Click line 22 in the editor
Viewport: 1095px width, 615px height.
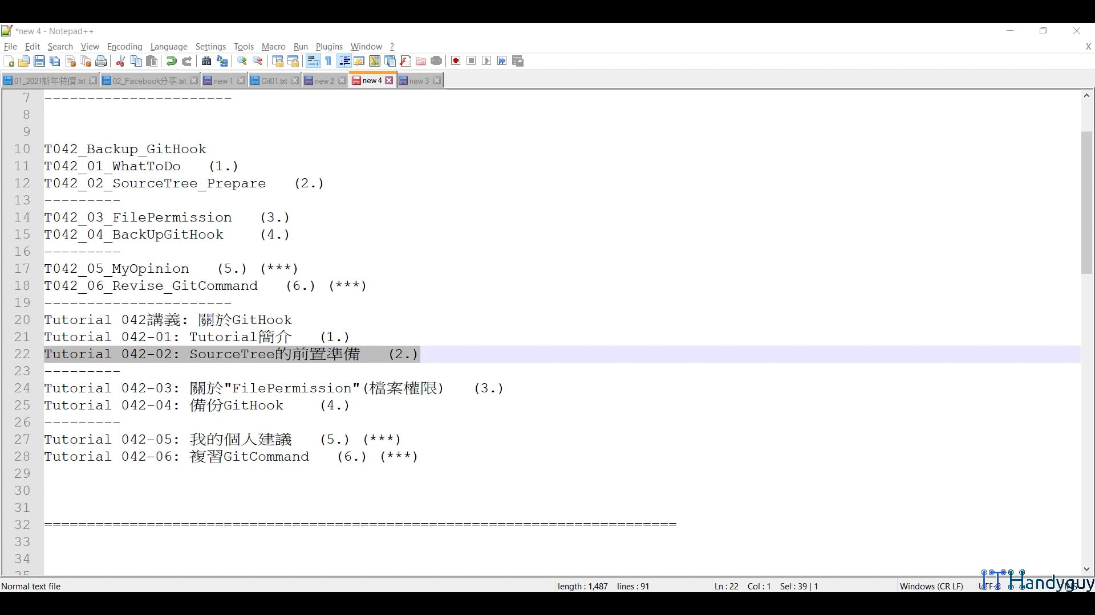[228, 354]
